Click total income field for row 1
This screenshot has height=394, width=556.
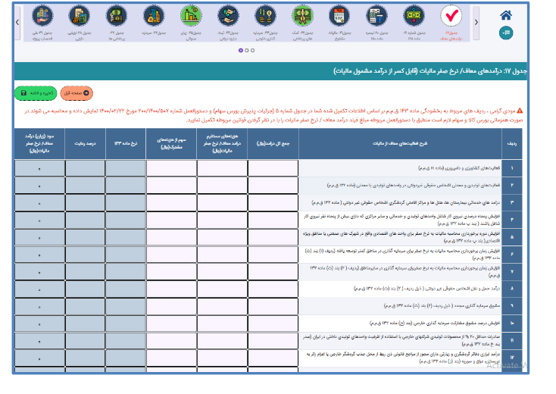(273, 168)
